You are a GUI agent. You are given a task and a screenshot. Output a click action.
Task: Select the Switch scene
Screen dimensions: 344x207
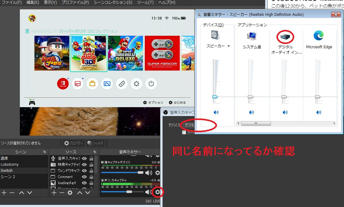[x=24, y=170]
